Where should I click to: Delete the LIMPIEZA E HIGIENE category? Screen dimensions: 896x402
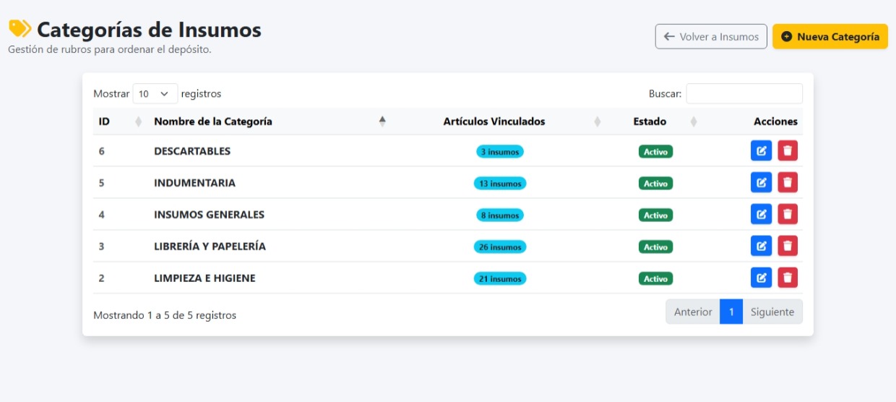click(788, 278)
